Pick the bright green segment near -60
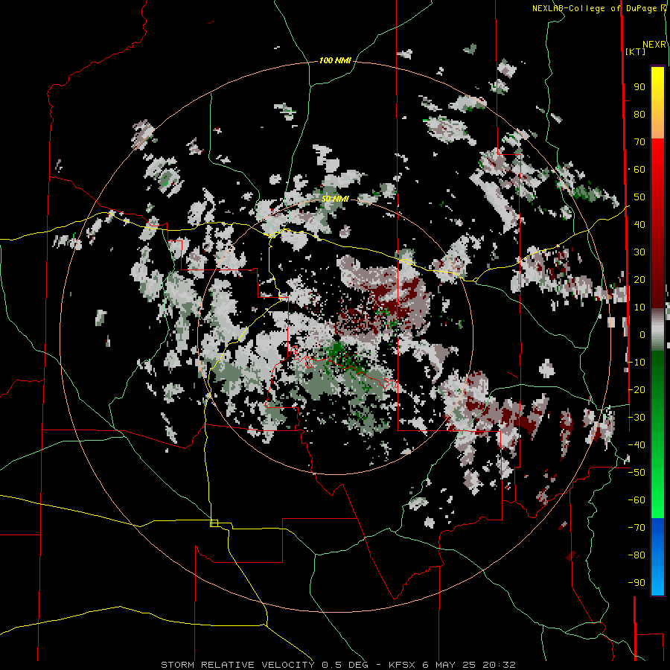Screen dimensions: 670x670 (x=657, y=500)
